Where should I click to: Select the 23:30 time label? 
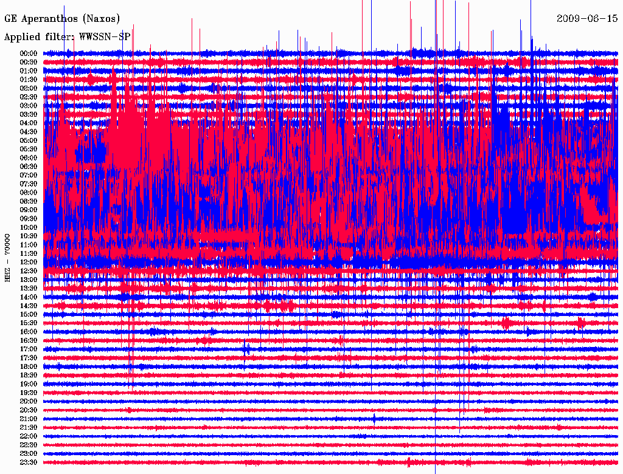tap(29, 462)
